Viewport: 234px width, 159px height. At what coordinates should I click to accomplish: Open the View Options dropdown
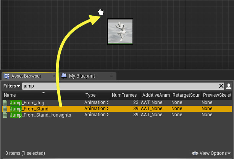click(215, 153)
